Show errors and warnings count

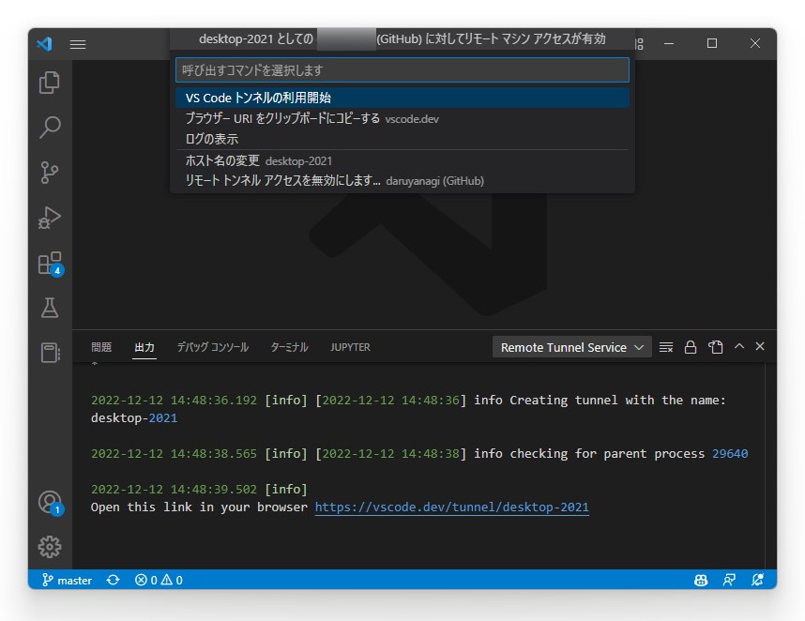(x=159, y=580)
